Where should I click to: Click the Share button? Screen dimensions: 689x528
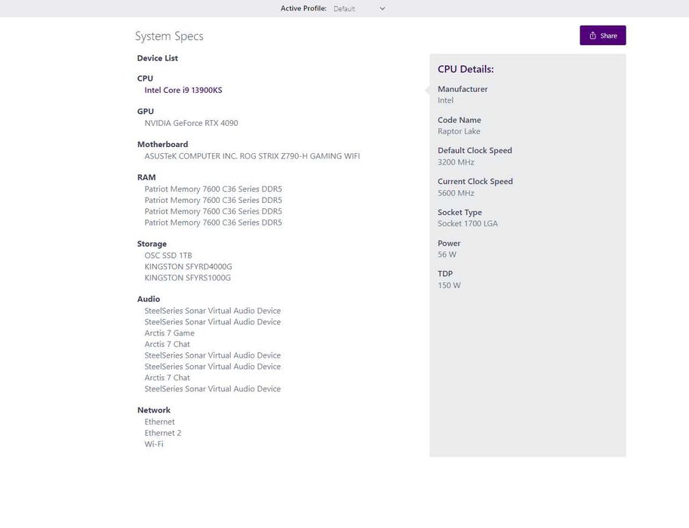pyautogui.click(x=602, y=35)
